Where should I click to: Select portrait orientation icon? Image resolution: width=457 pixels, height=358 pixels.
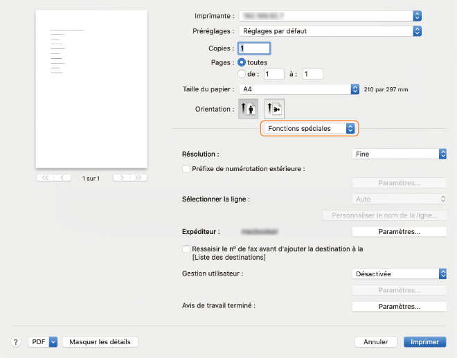(247, 109)
